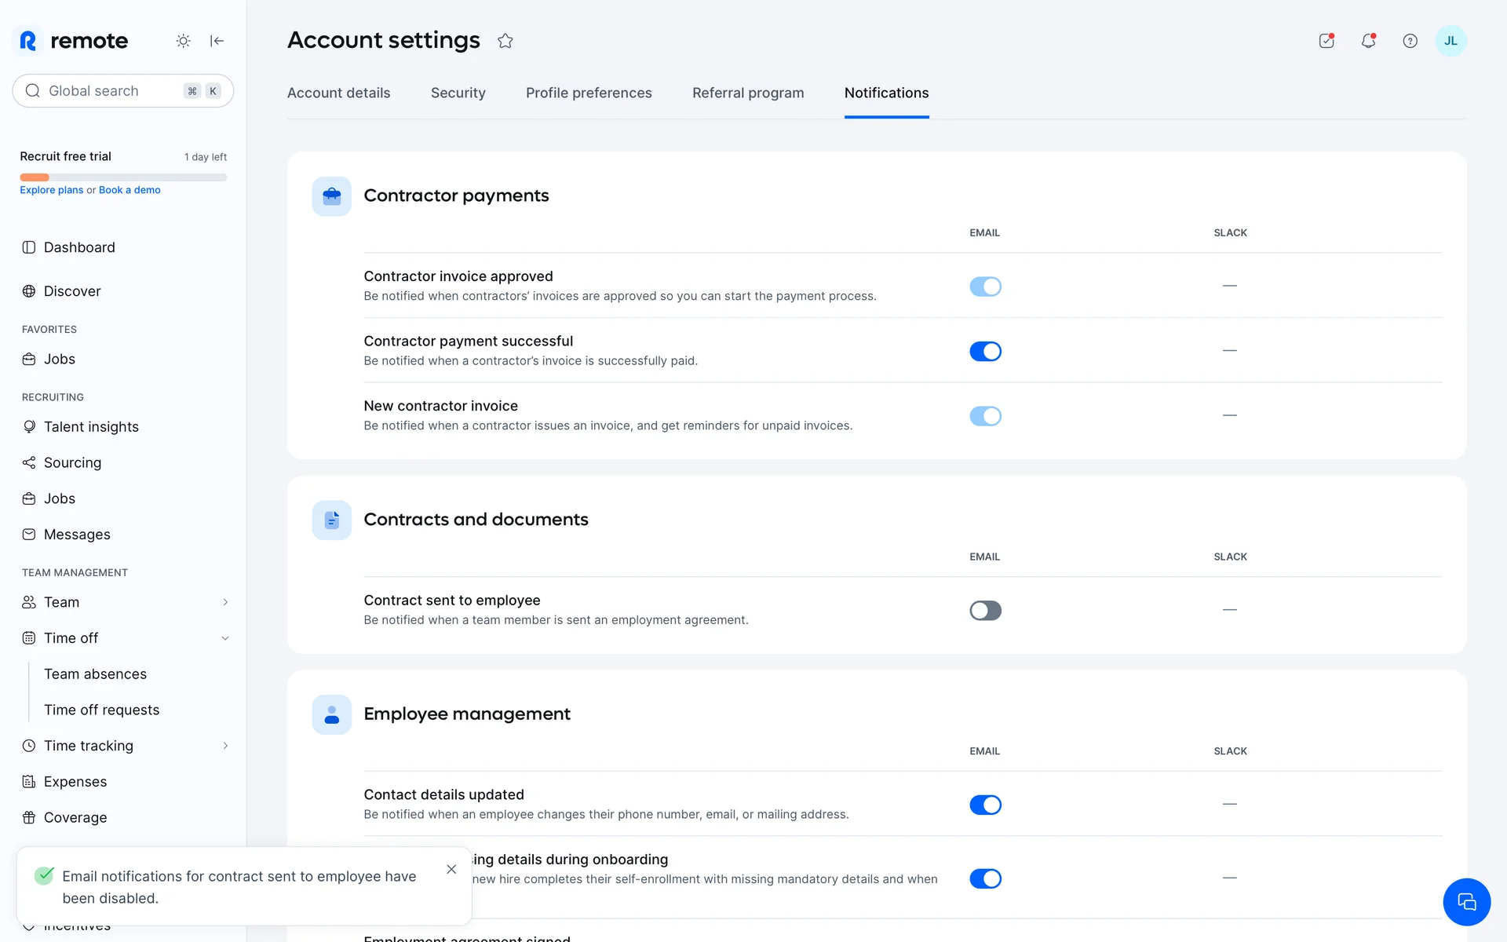Screen dimensions: 1507x942
Task: Open the tasks icon beside the bell
Action: (x=1326, y=41)
